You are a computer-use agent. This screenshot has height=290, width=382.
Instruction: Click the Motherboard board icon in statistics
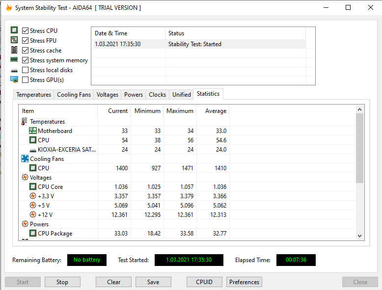(32, 131)
